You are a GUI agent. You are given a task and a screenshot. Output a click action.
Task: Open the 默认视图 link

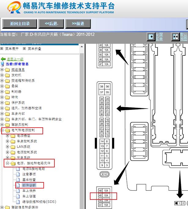184,37
